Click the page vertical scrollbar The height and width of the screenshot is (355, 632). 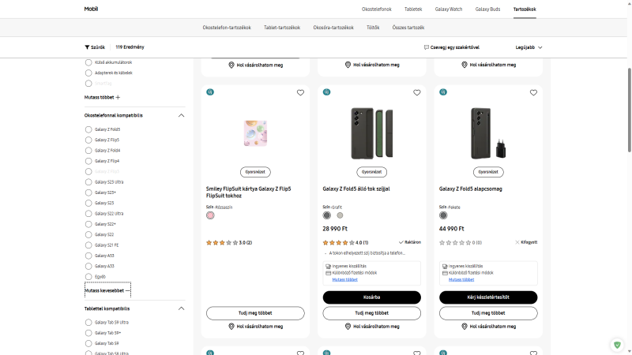[x=629, y=110]
